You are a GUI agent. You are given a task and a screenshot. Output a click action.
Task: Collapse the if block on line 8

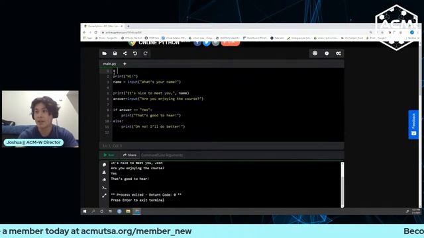click(111, 110)
